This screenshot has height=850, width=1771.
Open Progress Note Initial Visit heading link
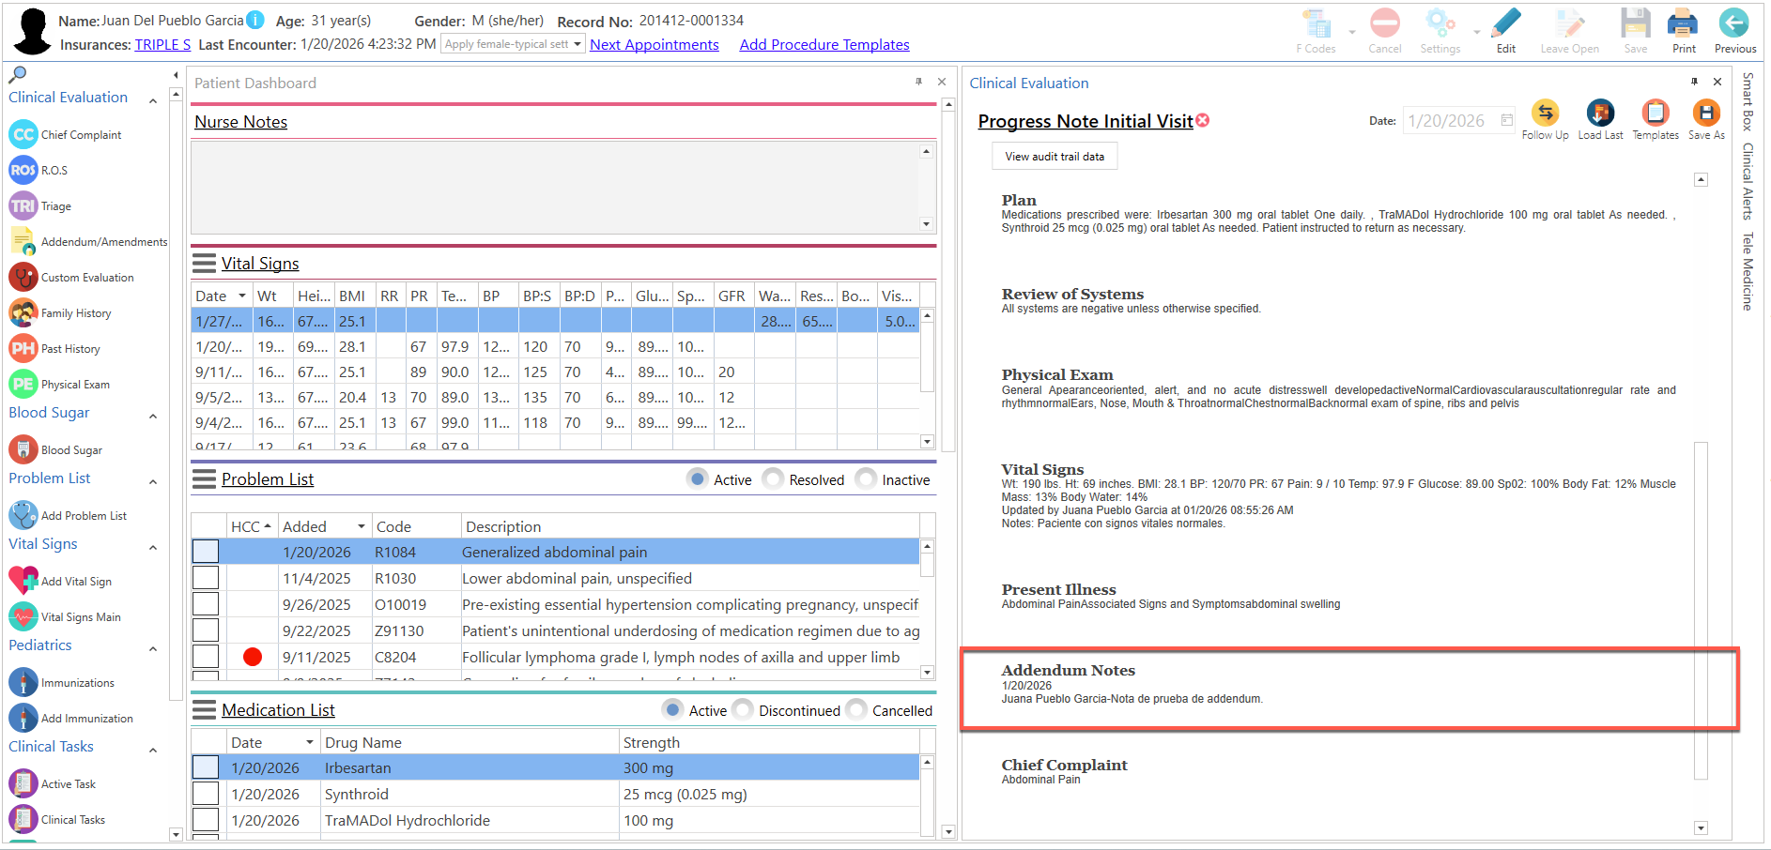1086,121
